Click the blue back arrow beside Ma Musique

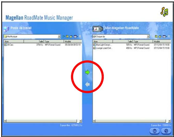coord(64,36)
